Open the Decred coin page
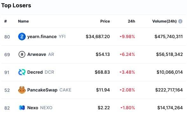This screenshot has width=187, height=115. 35,72
